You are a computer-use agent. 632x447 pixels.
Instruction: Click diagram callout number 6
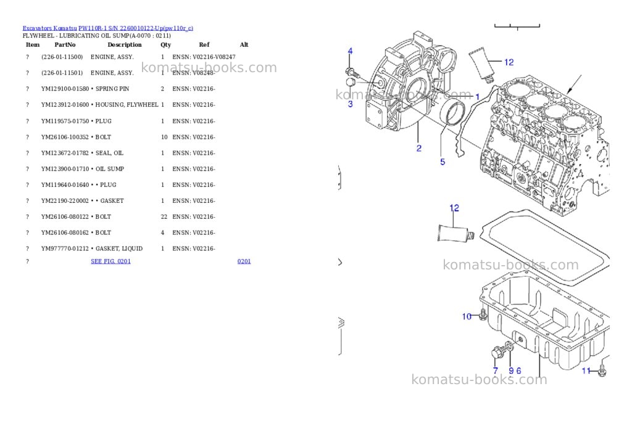coord(518,371)
